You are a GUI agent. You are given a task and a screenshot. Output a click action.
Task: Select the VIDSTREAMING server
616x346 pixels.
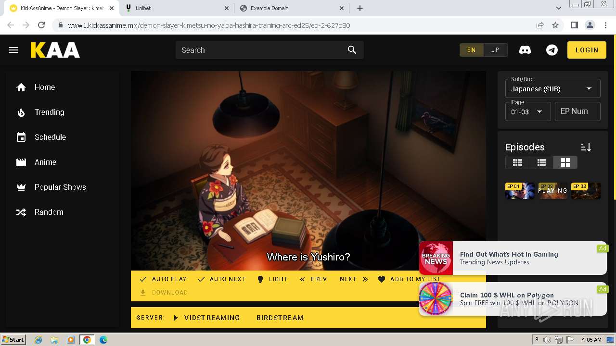(x=207, y=318)
